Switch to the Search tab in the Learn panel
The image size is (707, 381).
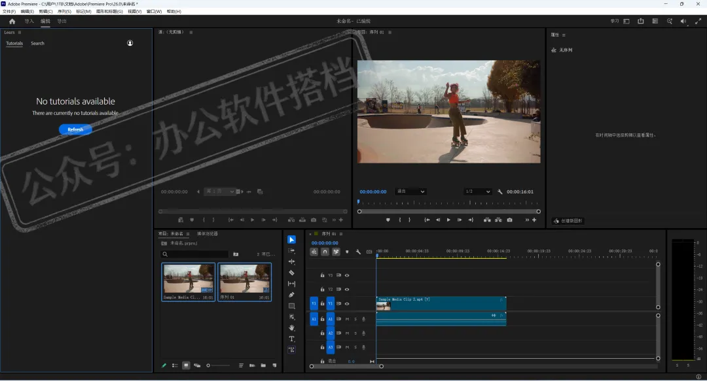37,44
